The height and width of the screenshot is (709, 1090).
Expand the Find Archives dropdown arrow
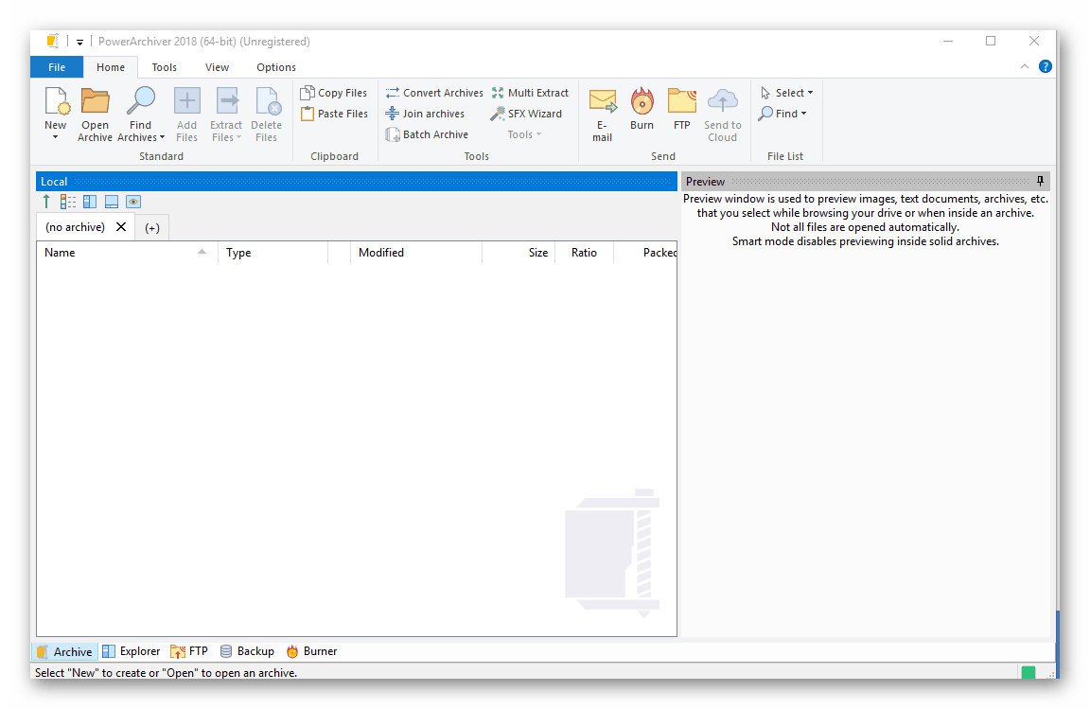point(162,138)
